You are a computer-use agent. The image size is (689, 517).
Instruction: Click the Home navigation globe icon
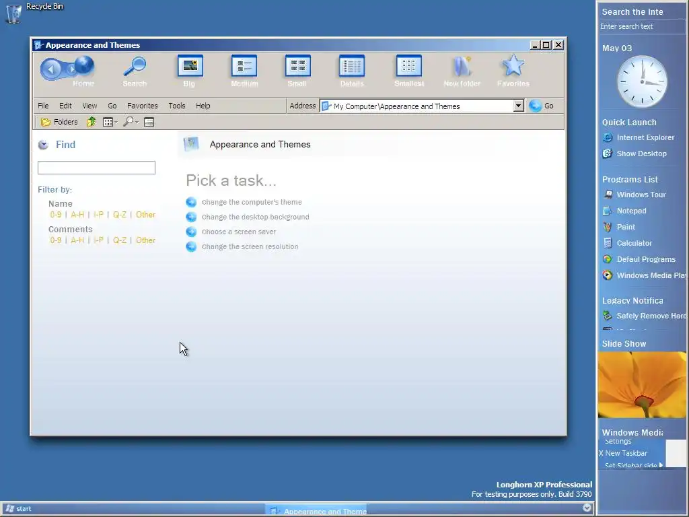(x=84, y=66)
